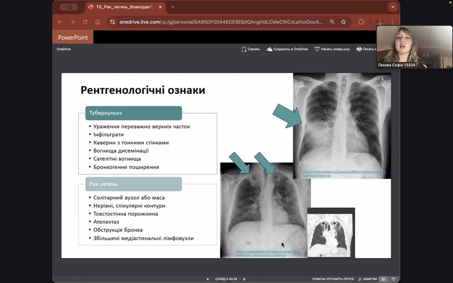Select the ТБ_Рак_легень browser tab
Viewport: 453px width, 283px height.
123,7
